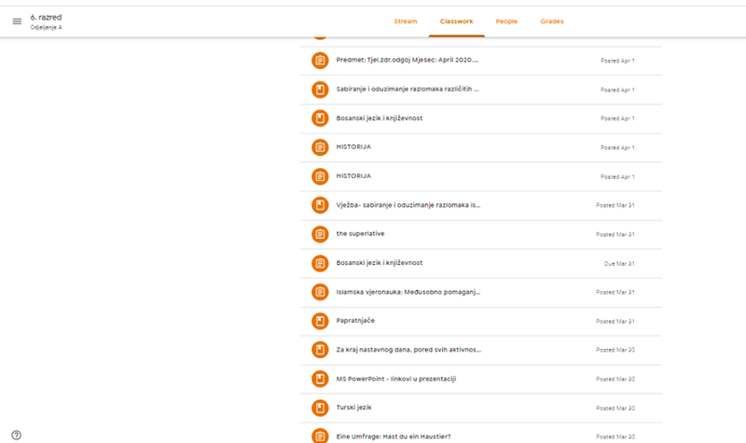Click the icon beside 'the superlative'
This screenshot has width=746, height=443.
(x=320, y=233)
